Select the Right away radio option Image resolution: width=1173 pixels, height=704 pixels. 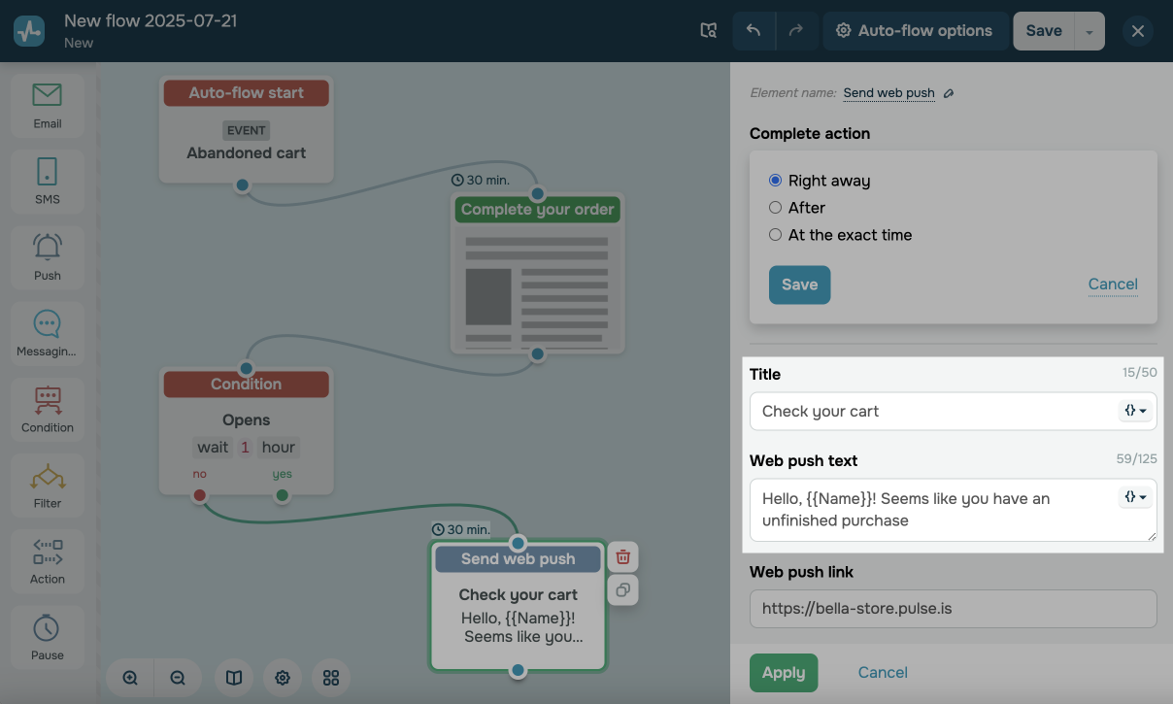click(x=775, y=181)
